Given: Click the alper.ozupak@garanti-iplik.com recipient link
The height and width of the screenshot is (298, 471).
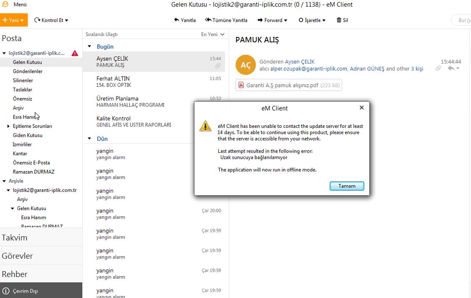Looking at the screenshot, I should [x=309, y=69].
